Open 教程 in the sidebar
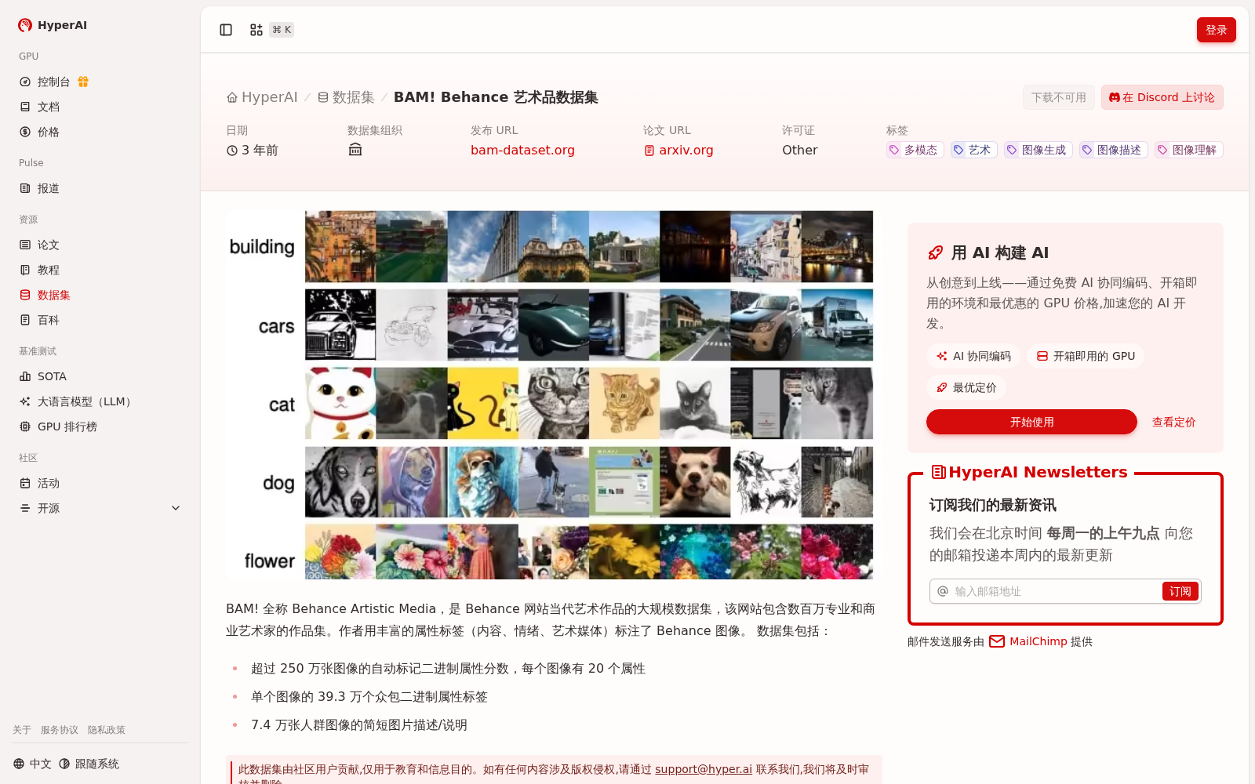The height and width of the screenshot is (784, 1255). 100,270
